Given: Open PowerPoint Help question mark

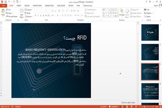Looking at the screenshot, I should tap(146, 2).
